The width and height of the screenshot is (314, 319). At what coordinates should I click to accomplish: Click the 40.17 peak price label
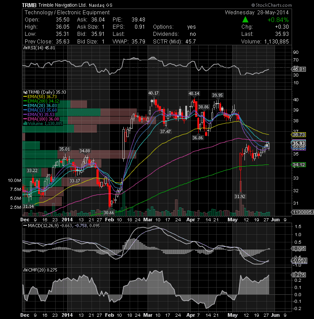153,93
